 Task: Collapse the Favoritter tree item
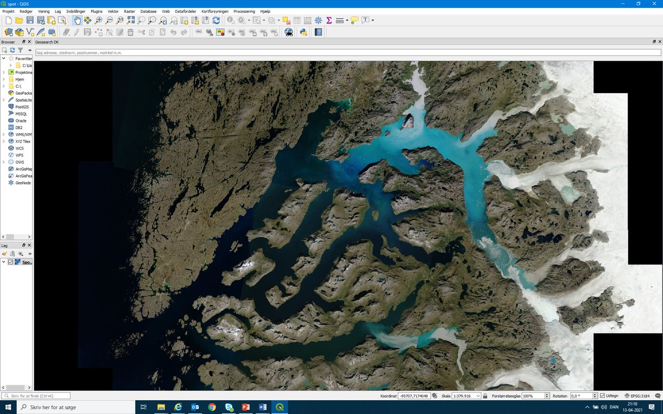[x=3, y=58]
